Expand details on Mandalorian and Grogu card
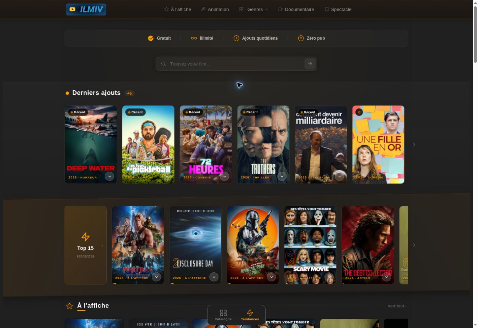The height and width of the screenshot is (328, 478). coord(271,277)
